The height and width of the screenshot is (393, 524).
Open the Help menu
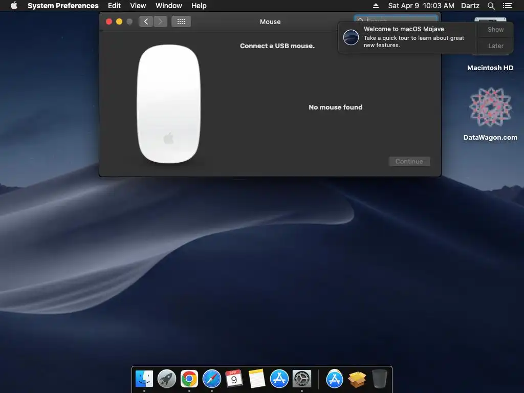pyautogui.click(x=199, y=6)
